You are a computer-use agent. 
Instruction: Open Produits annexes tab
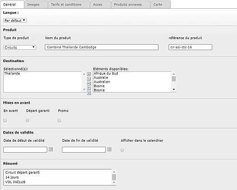(131, 5)
